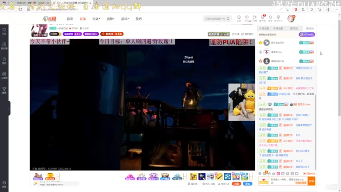Send the 造梦屋 gift
The height and width of the screenshot is (192, 341).
(142, 177)
